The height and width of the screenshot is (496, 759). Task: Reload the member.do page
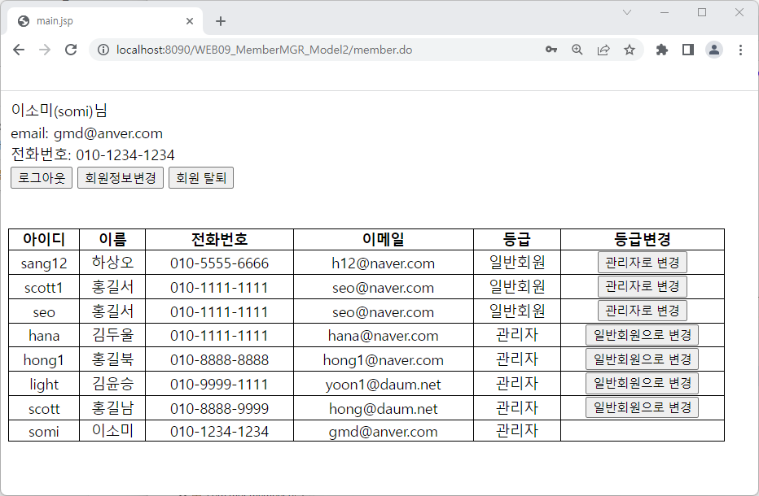(x=71, y=50)
